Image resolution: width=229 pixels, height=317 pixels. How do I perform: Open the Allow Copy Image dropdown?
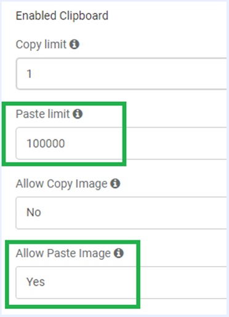pyautogui.click(x=121, y=213)
